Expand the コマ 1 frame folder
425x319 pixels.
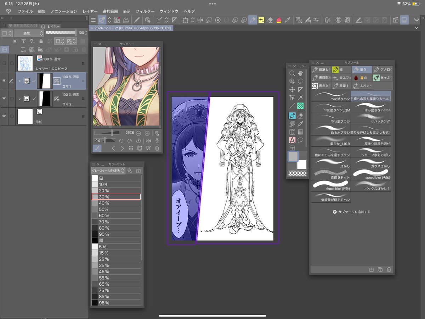coord(20,81)
